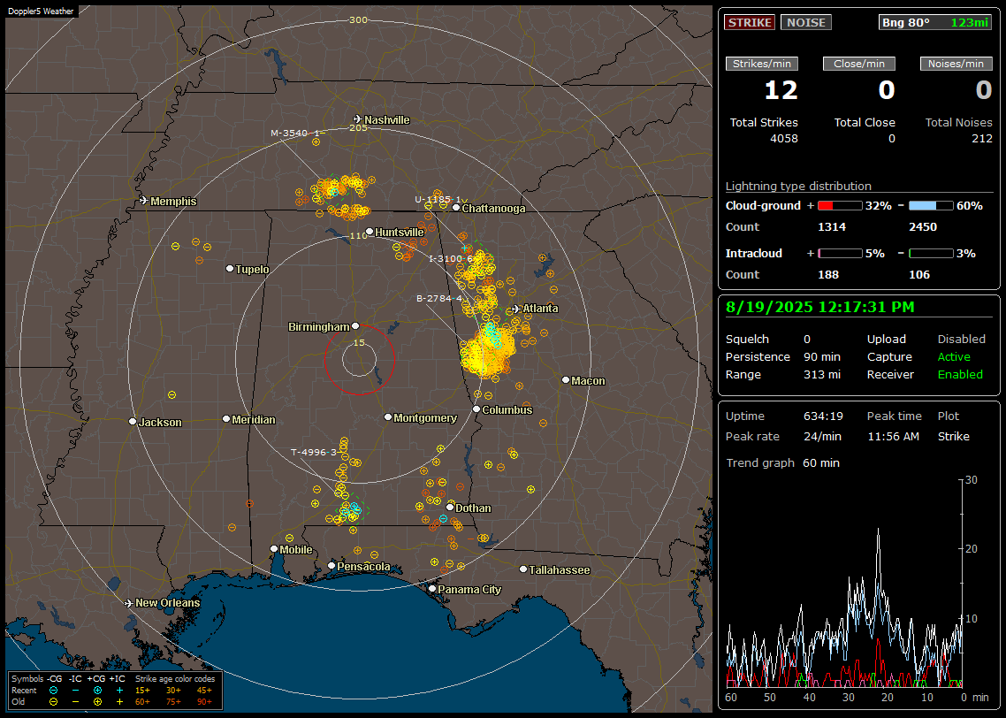This screenshot has width=1006, height=718.
Task: Click the Noises/min label box
Action: [x=956, y=64]
